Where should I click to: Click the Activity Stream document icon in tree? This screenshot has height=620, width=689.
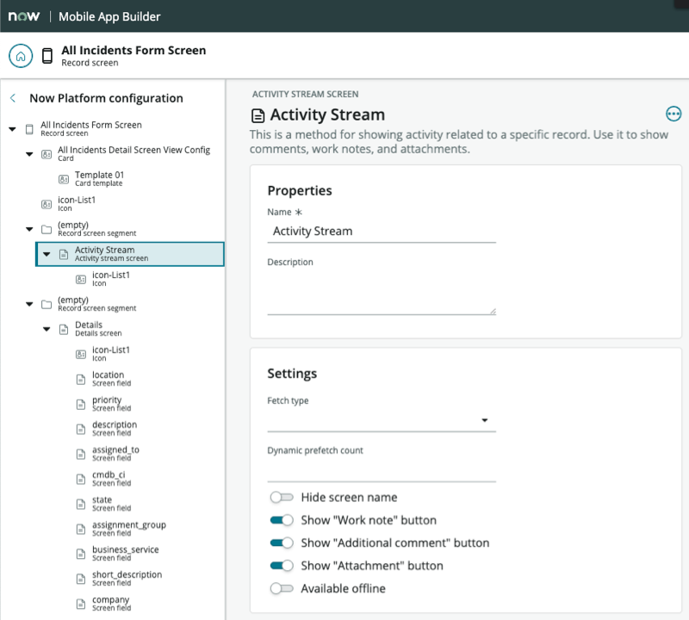point(64,254)
